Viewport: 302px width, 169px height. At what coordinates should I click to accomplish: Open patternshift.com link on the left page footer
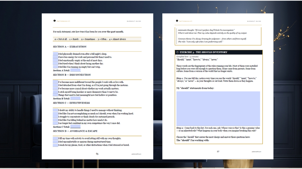(136, 154)
